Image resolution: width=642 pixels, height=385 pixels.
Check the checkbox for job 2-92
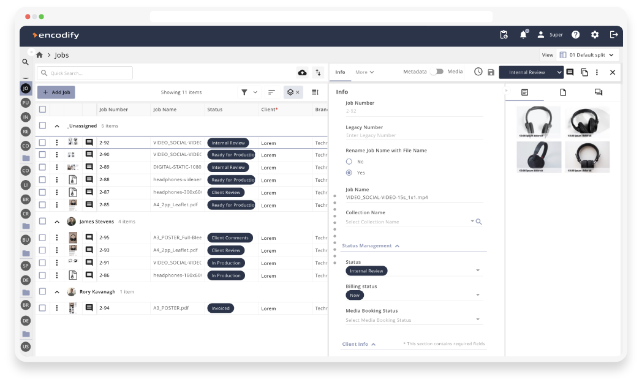(42, 142)
